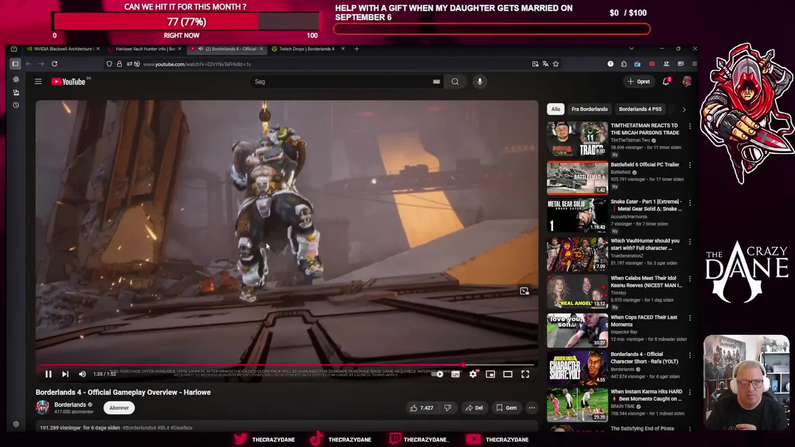Save video with Gem button
The height and width of the screenshot is (447, 795).
click(x=506, y=408)
